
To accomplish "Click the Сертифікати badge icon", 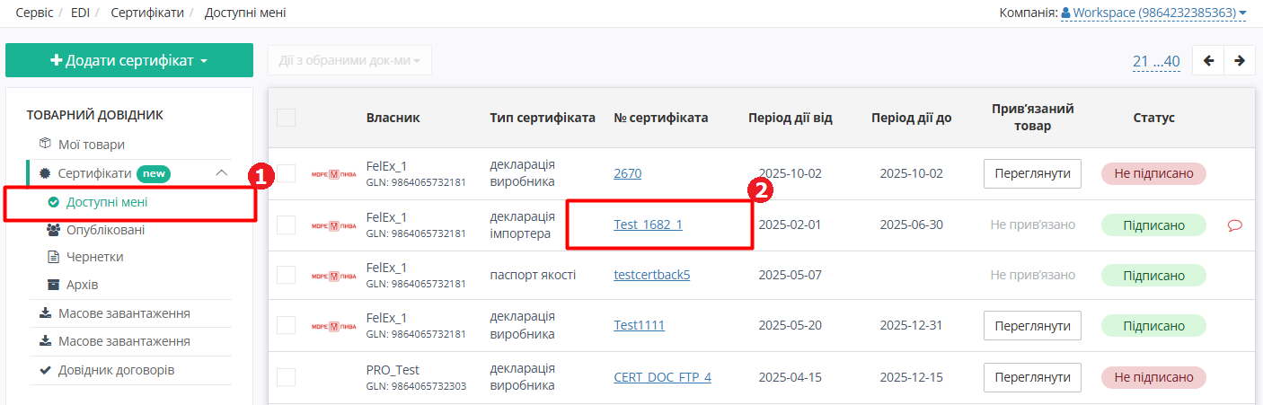I will coord(45,173).
